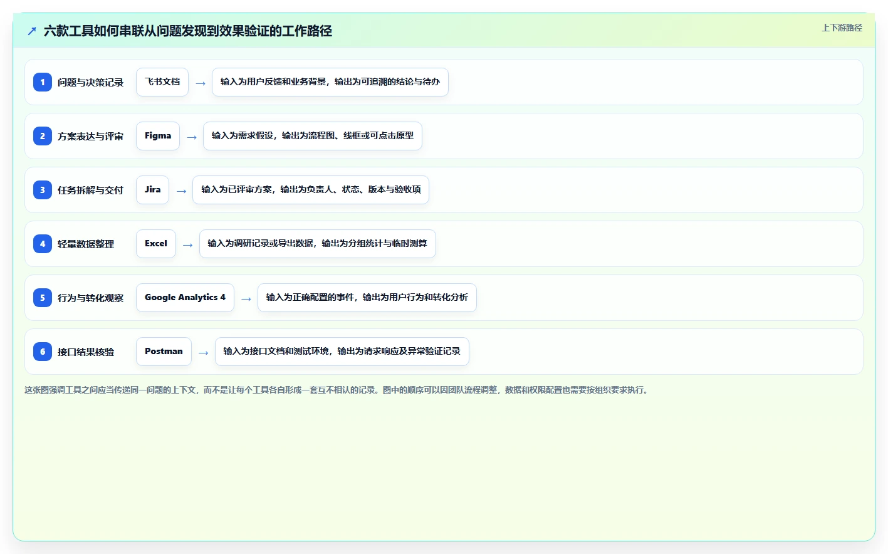This screenshot has height=554, width=888.
Task: Click the arrow after Postman
Action: (204, 352)
